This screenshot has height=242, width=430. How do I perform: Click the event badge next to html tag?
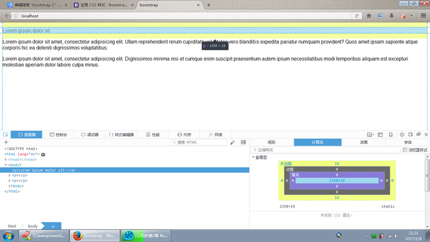click(43, 154)
